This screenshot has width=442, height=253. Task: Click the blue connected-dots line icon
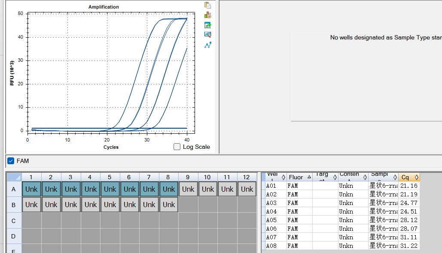click(208, 45)
